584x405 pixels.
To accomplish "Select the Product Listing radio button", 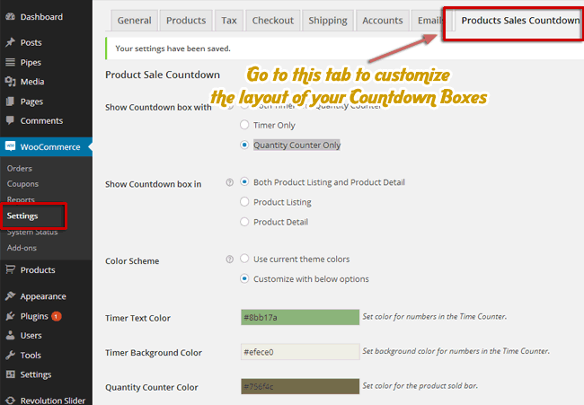I will (244, 202).
